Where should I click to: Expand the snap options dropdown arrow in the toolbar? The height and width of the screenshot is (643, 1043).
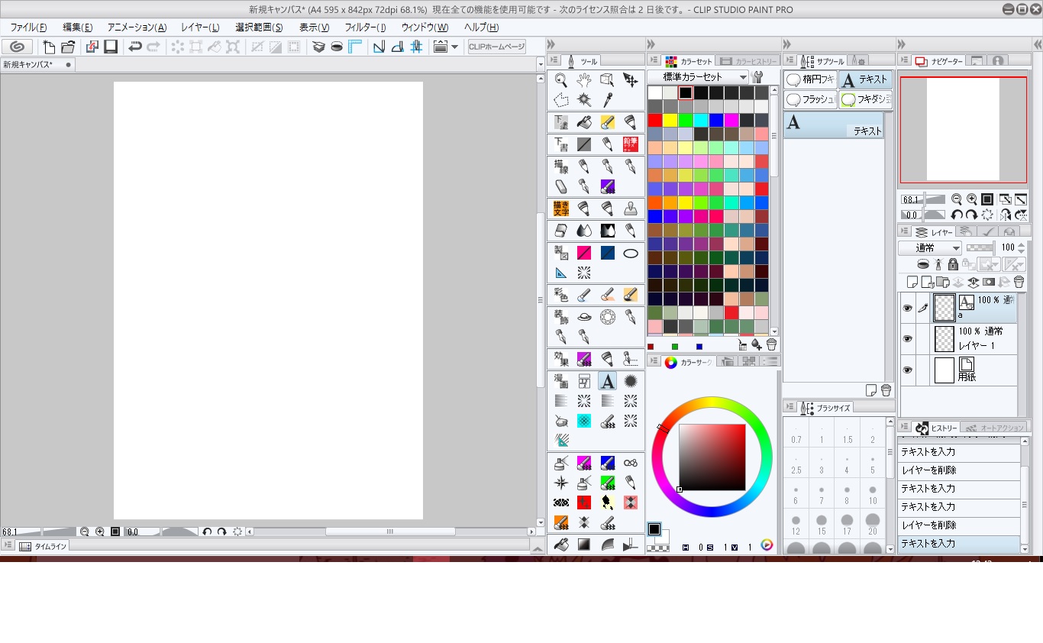click(455, 47)
